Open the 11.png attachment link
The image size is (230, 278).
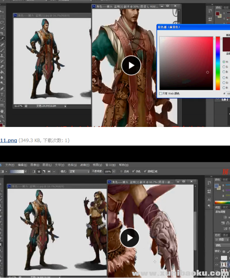9,141
